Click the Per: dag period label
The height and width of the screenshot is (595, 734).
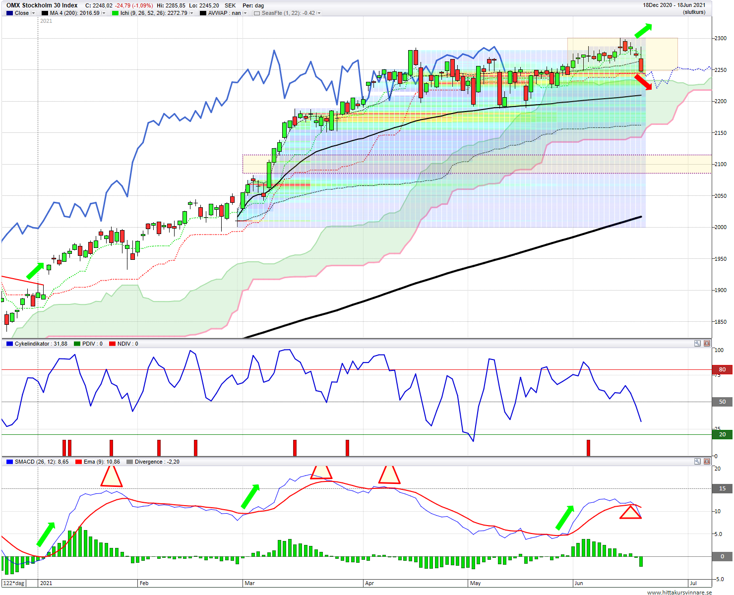tap(253, 6)
